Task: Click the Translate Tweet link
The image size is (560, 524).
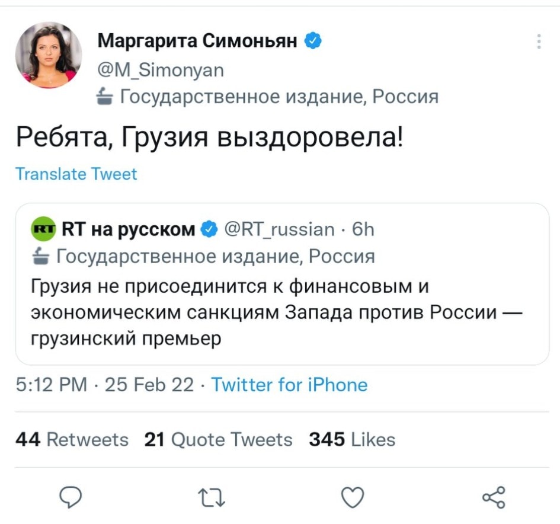Action: click(76, 174)
